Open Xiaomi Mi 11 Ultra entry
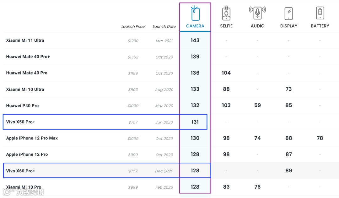339x198 pixels. click(x=25, y=40)
